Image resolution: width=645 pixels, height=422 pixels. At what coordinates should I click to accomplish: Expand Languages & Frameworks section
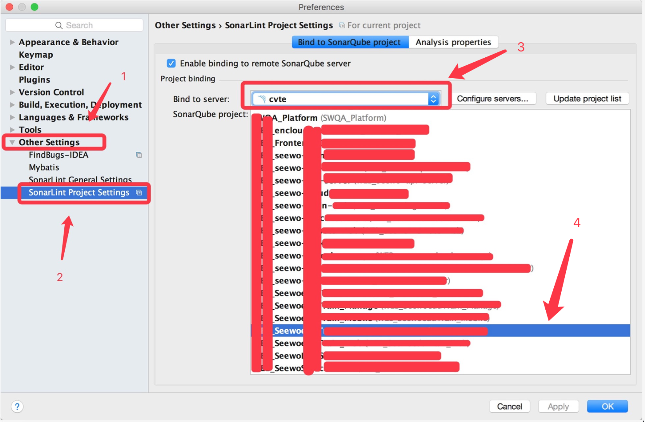(x=12, y=117)
